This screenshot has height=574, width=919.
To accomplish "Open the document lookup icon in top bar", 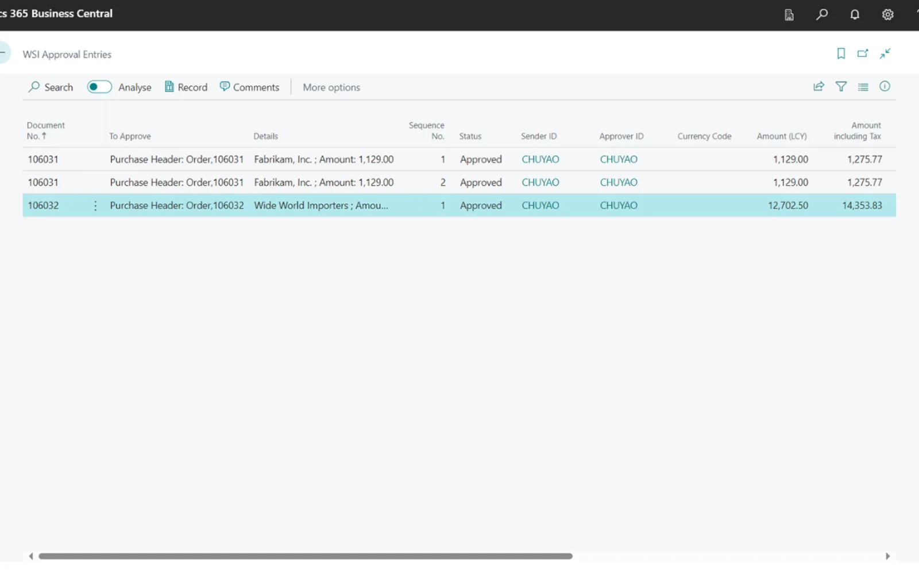I will point(789,14).
